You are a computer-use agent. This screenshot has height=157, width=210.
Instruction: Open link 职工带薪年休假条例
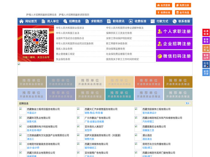(x=117, y=44)
